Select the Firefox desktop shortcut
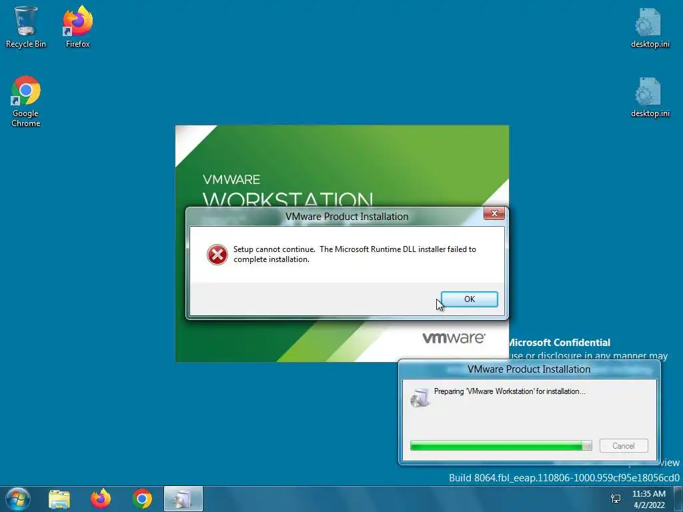This screenshot has height=512, width=683. (77, 27)
